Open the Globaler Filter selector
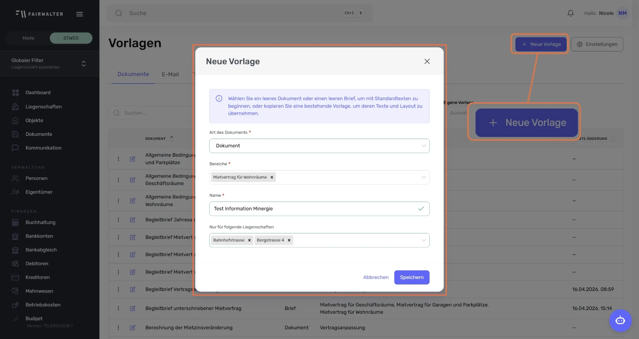Screen dimensions: 639x339 click(x=49, y=64)
